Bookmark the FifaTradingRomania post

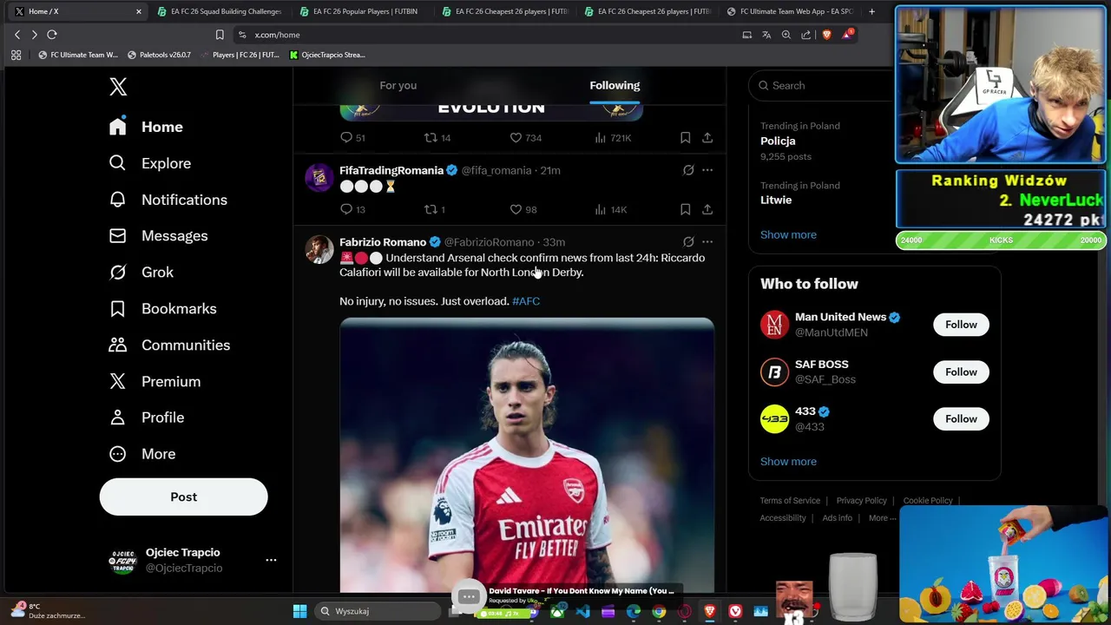pos(685,209)
